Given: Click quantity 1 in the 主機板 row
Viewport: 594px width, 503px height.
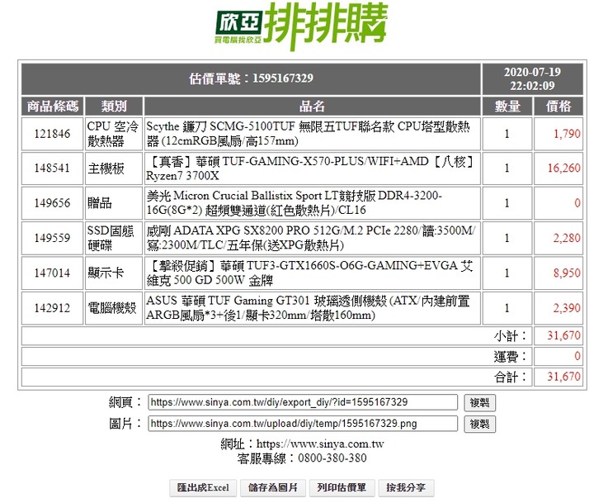Looking at the screenshot, I should coord(507,168).
